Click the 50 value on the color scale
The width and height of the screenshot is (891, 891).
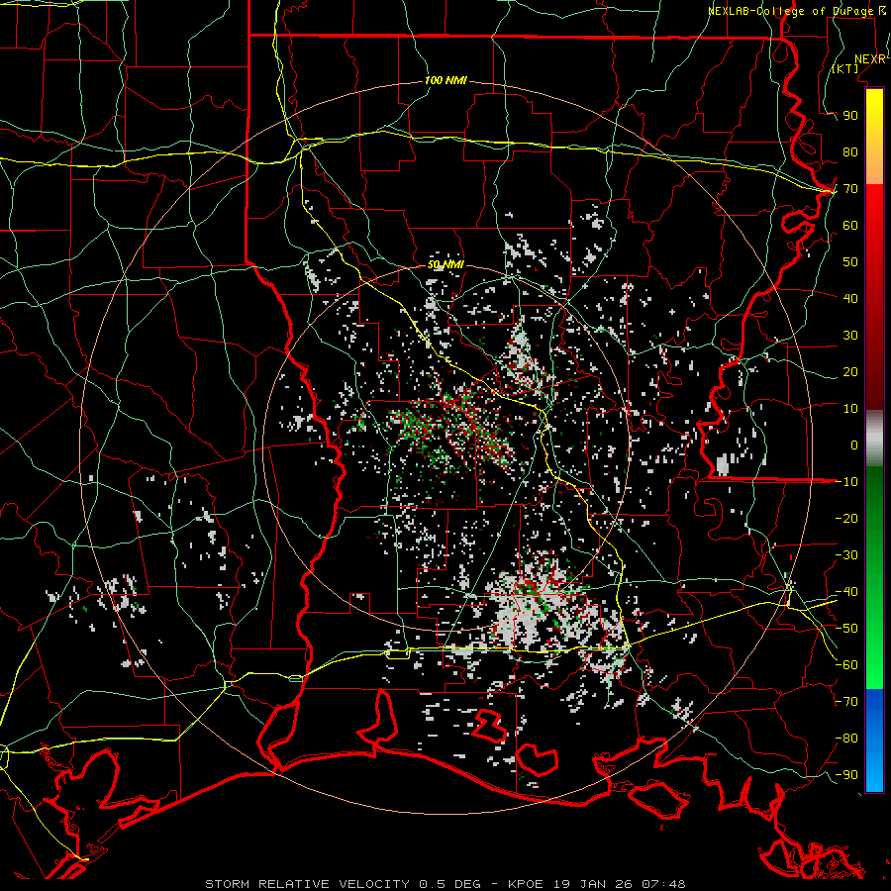(850, 262)
